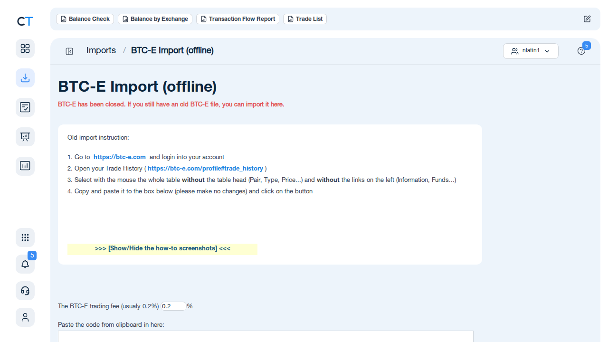Image resolution: width=608 pixels, height=342 pixels.
Task: Click the Paste the code from clipboard label
Action: (x=111, y=325)
